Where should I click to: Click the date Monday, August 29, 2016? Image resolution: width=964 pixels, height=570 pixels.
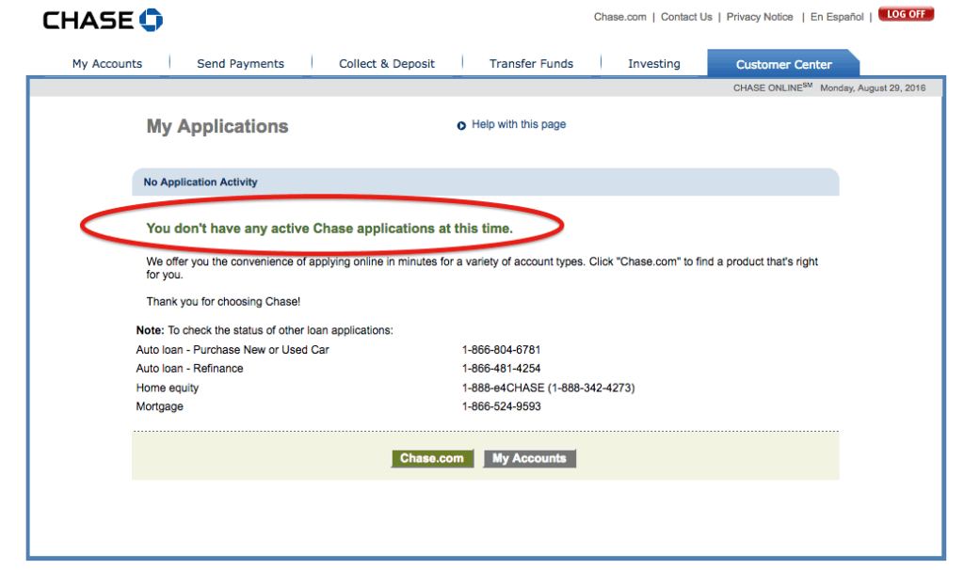(873, 88)
